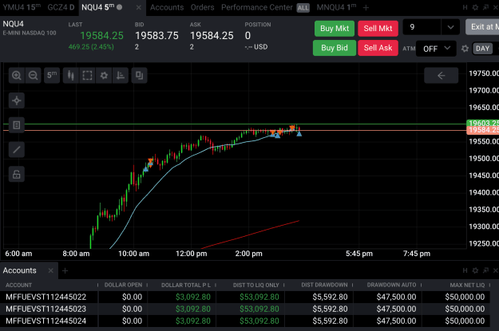Zoom out on the chart
The width and height of the screenshot is (499, 331).
(33, 75)
